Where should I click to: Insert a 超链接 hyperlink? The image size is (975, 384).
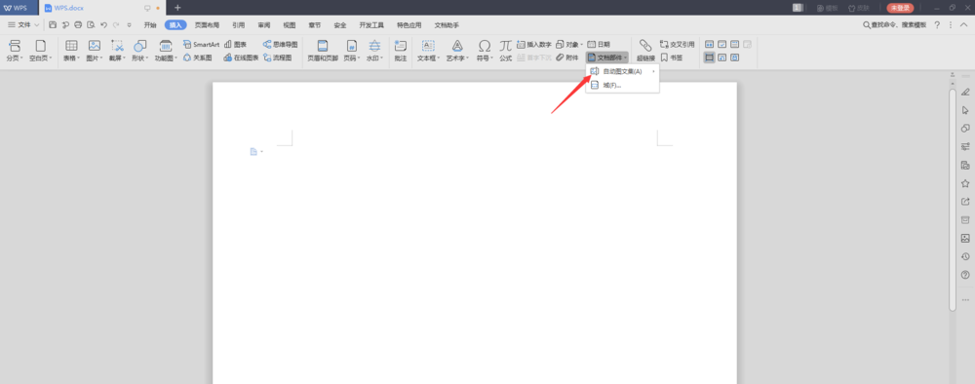(x=645, y=51)
